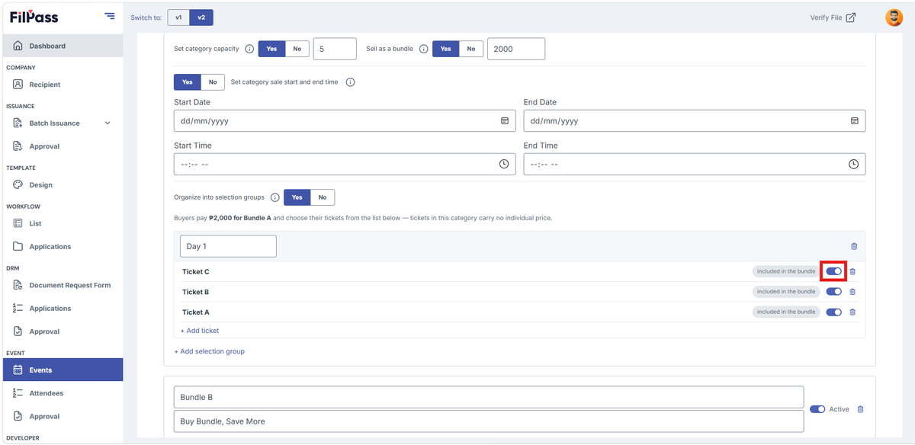Click the FilPass logo
The width and height of the screenshot is (915, 445).
34,17
